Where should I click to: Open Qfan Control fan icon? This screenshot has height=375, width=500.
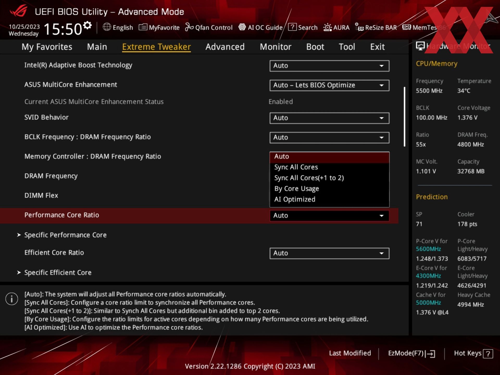[x=189, y=27]
